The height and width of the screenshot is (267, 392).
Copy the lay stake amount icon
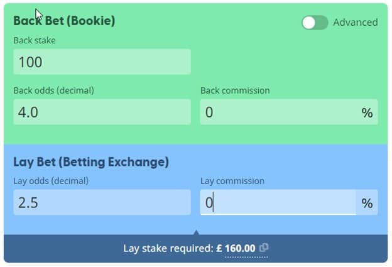(x=264, y=248)
